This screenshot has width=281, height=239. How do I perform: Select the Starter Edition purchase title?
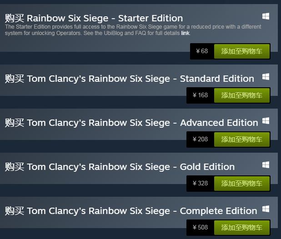(x=94, y=19)
